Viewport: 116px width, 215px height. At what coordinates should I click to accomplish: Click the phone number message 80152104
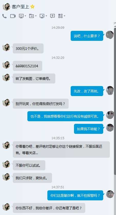click(x=27, y=66)
